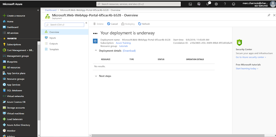This screenshot has width=276, height=137.
Task: Open Monitor in sidebar
Action: click(x=9, y=131)
